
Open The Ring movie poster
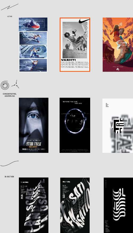pos(75,125)
